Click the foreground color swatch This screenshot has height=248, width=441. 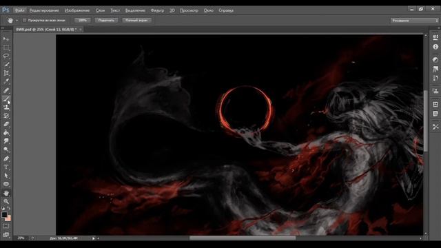4,214
